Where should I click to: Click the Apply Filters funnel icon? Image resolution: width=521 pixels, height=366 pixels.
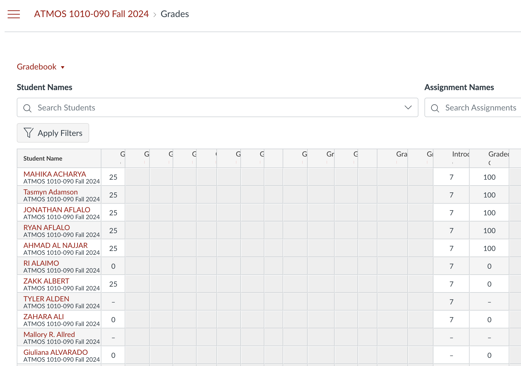(29, 133)
